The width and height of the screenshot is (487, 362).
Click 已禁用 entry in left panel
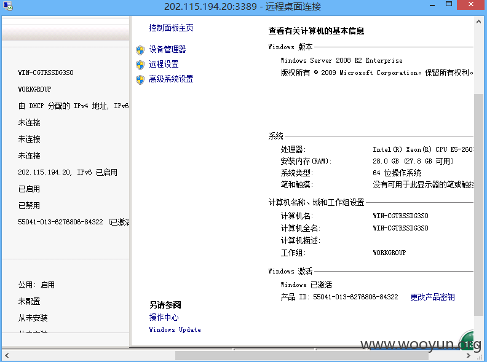tap(29, 205)
